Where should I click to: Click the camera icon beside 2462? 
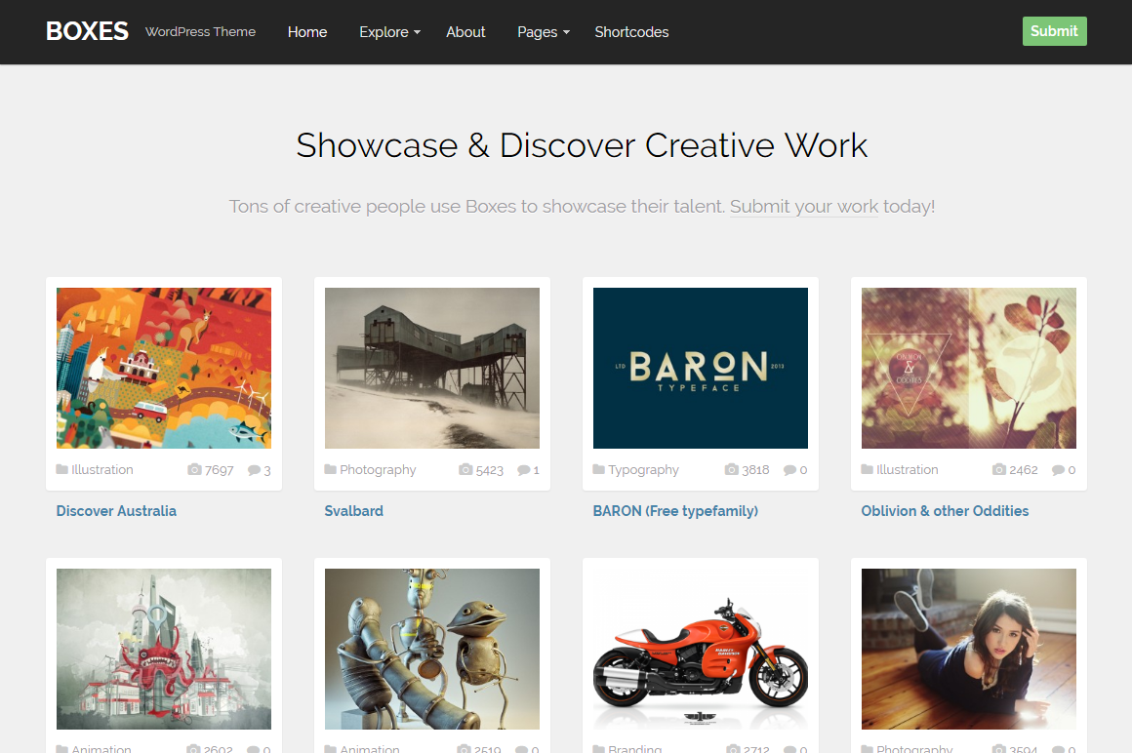999,470
